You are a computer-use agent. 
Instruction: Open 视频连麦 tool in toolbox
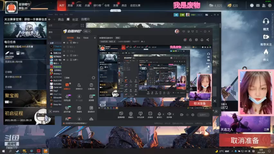click(67, 98)
